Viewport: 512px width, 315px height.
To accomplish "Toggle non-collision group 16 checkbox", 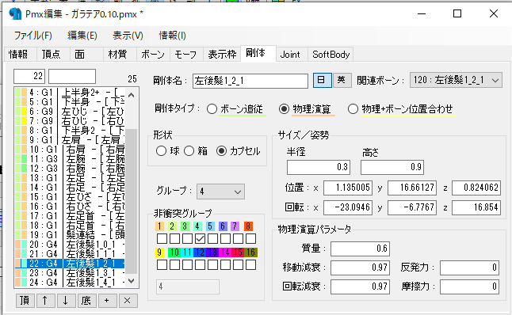I will (250, 264).
